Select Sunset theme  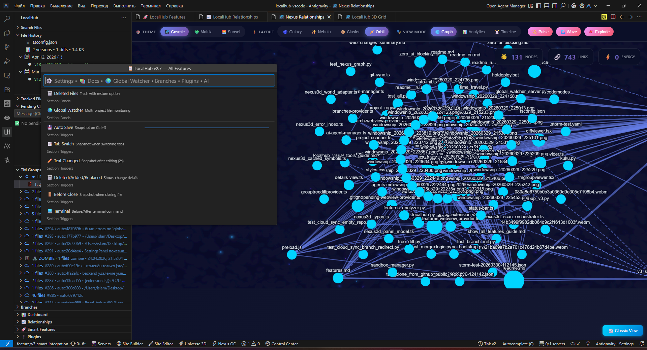(231, 32)
